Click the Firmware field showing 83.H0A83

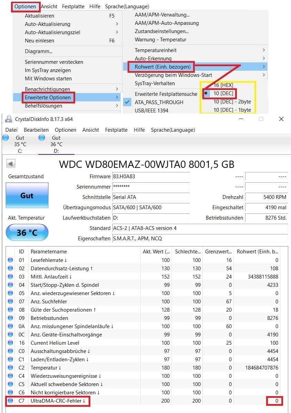[151, 177]
